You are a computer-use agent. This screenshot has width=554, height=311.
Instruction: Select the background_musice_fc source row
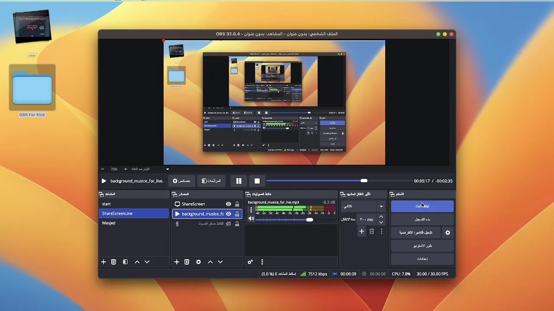click(x=207, y=214)
